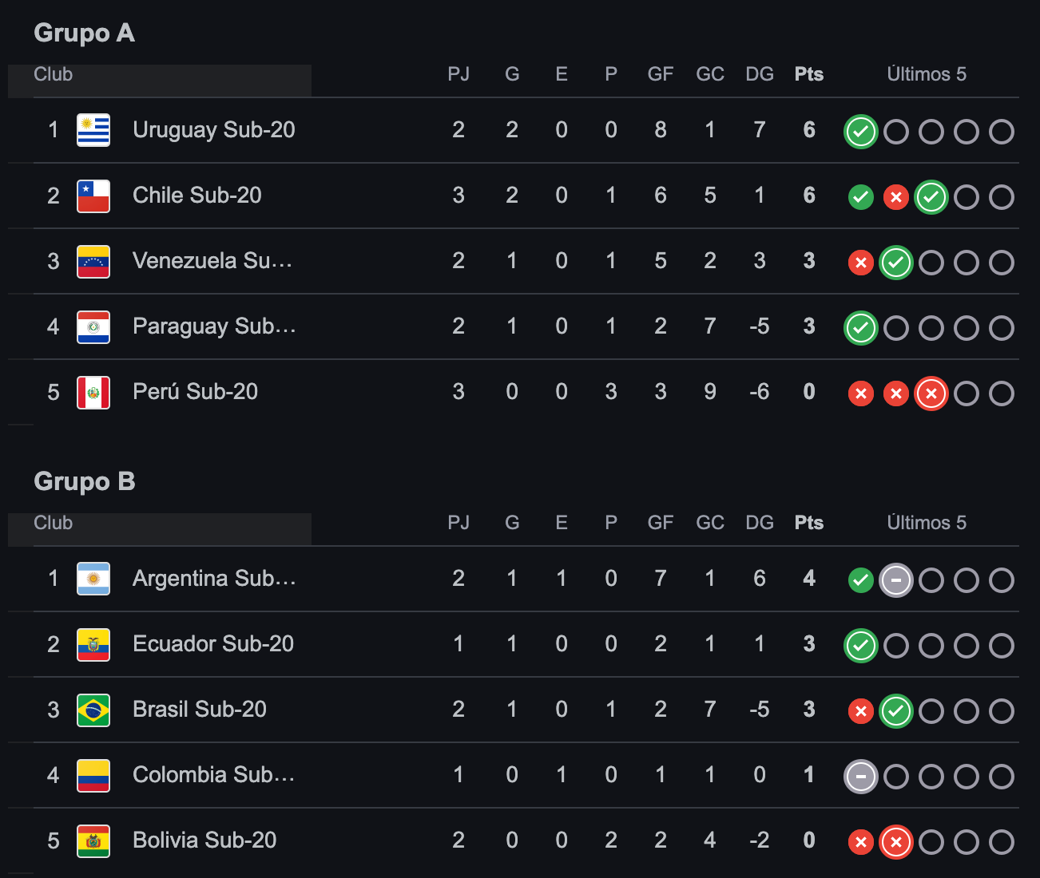The width and height of the screenshot is (1040, 878).
Task: Click the highlighted win circle for Chile Sub-20
Action: pyautogui.click(x=931, y=197)
